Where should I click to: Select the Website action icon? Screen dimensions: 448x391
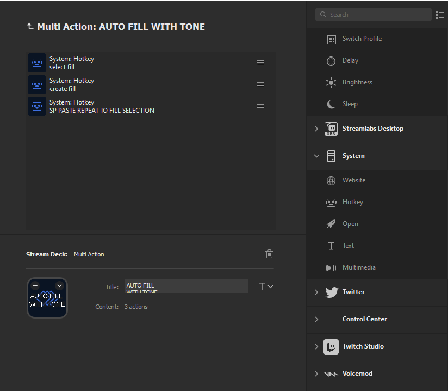click(331, 180)
